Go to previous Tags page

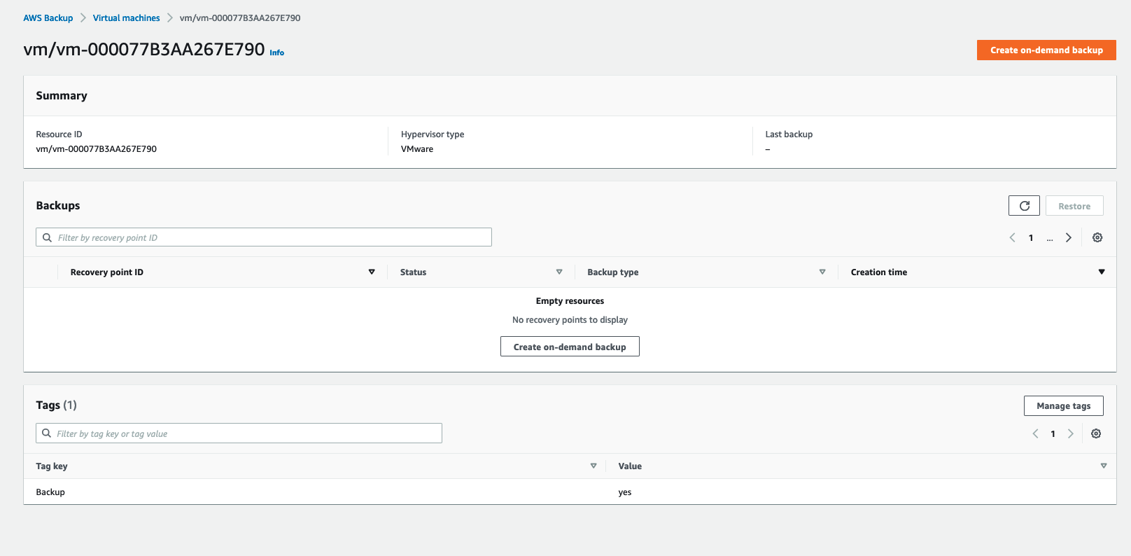[x=1035, y=433]
